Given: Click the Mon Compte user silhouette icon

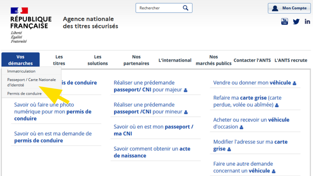Looking at the screenshot, I should pyautogui.click(x=275, y=8).
